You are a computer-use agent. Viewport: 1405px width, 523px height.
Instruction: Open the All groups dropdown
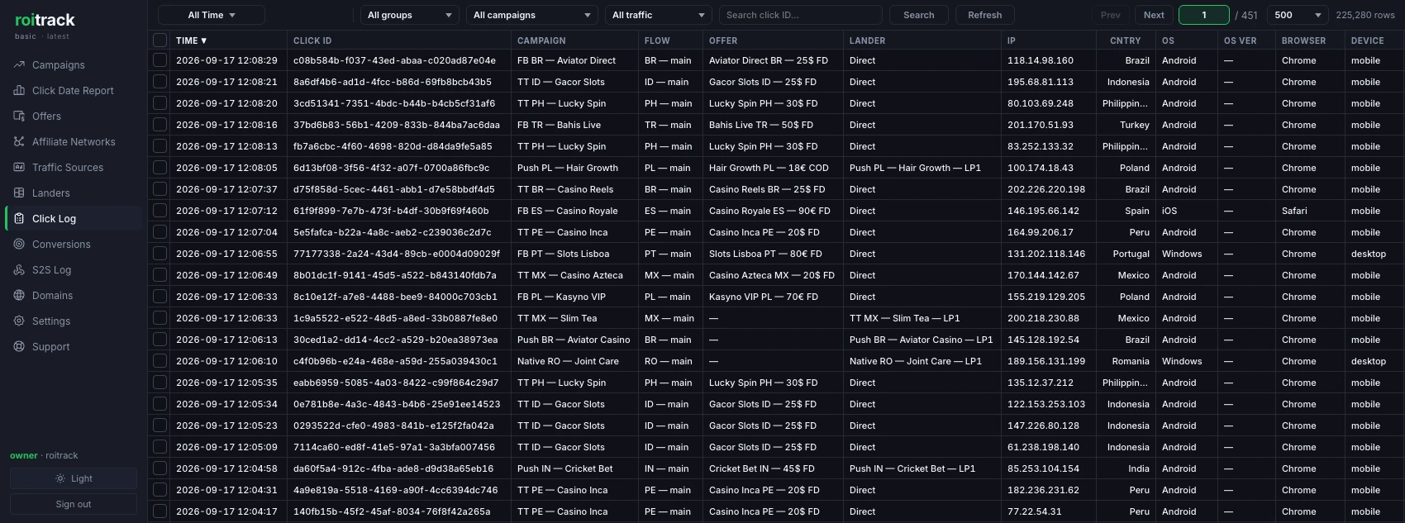pyautogui.click(x=410, y=15)
